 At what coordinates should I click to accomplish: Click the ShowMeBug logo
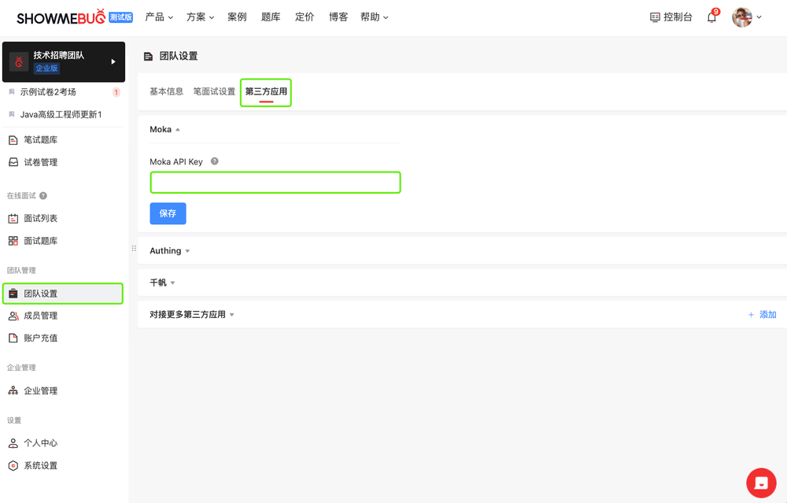(x=61, y=17)
